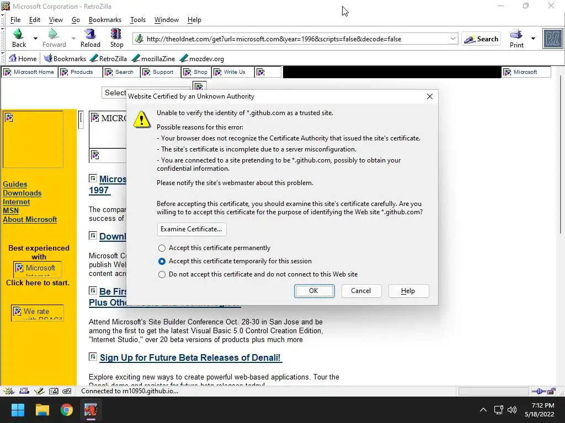Expand the Print options dropdown arrow
This screenshot has height=423, width=565.
click(x=534, y=38)
